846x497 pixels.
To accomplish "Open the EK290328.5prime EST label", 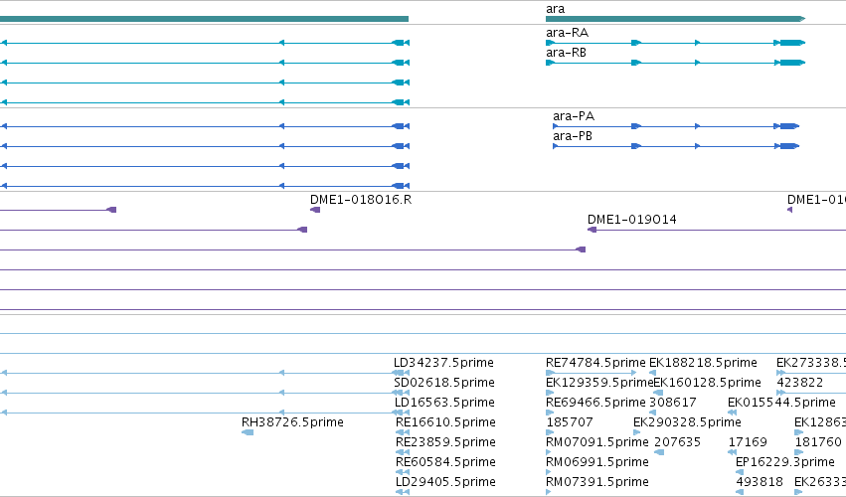I will 687,422.
